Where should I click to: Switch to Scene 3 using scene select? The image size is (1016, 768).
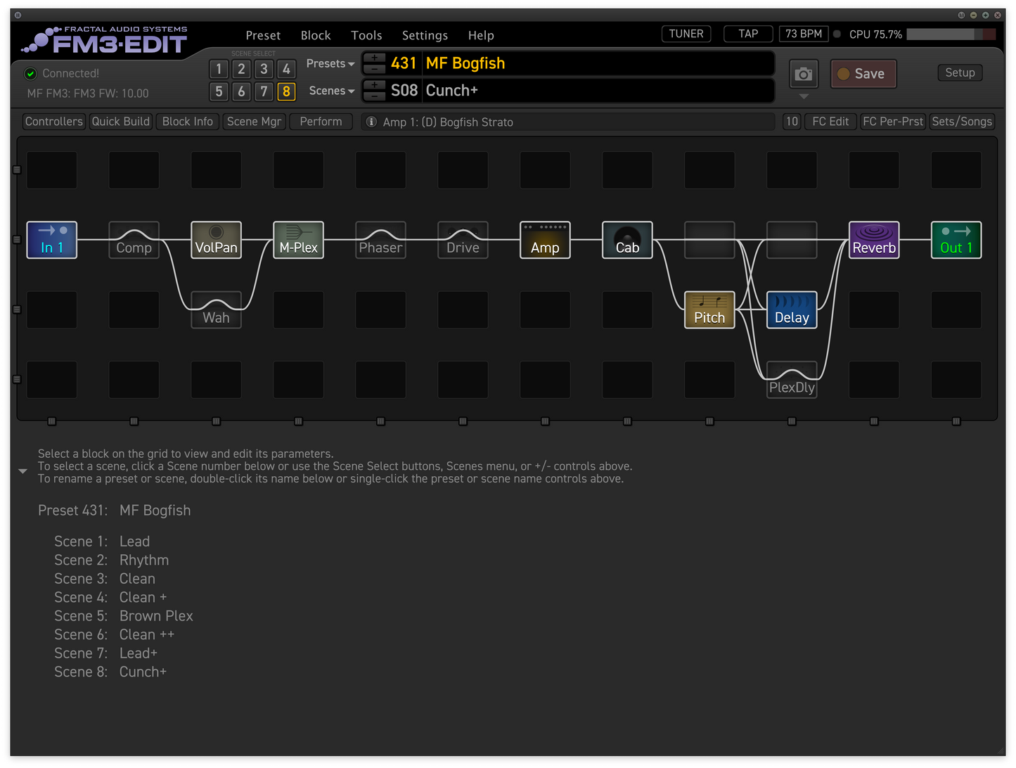pos(264,69)
